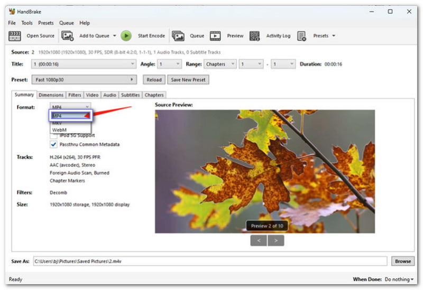
Task: Switch to the Summary tab
Action: pyautogui.click(x=24, y=95)
